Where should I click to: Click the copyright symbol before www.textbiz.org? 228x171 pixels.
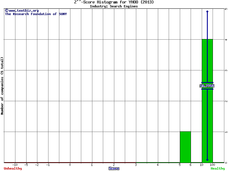click(7, 11)
